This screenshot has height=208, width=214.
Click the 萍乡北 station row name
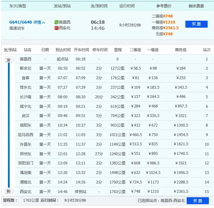coord(25,87)
